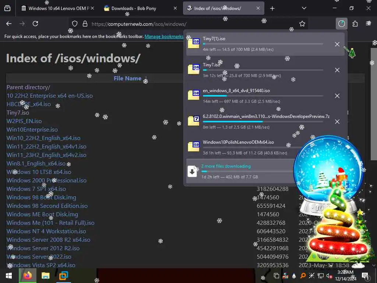The height and width of the screenshot is (283, 377).
Task: Click the WindowsDeveloperPreview.7z archive icon
Action: [x=194, y=121]
